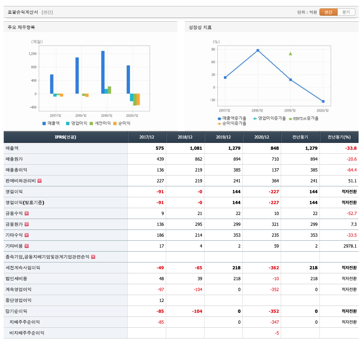The width and height of the screenshot is (361, 343).
Task: Toggle 매출액증가율 legend marker in growth chart
Action: click(219, 118)
